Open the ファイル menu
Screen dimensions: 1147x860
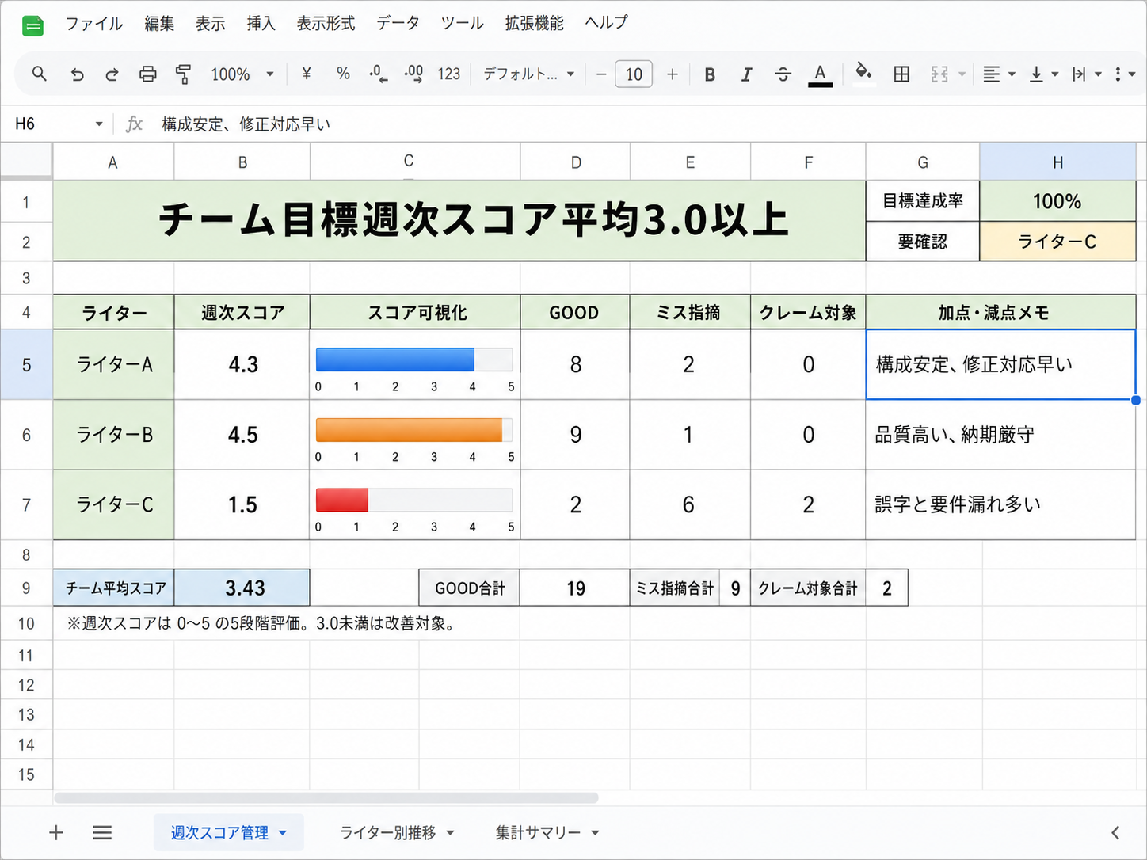93,23
